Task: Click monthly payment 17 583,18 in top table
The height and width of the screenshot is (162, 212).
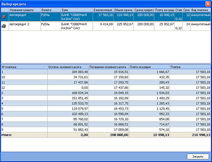Action: (106, 15)
